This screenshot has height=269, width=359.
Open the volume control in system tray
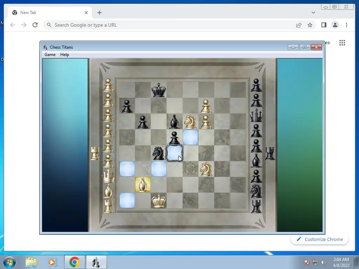[323, 262]
